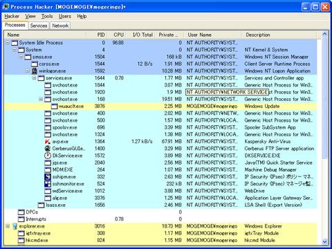This screenshot has height=249, width=332.
Task: Open the Help menu
Action: click(x=82, y=17)
